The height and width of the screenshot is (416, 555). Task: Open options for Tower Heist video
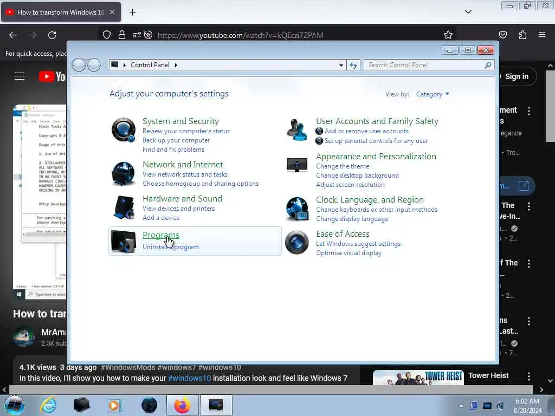(x=529, y=376)
